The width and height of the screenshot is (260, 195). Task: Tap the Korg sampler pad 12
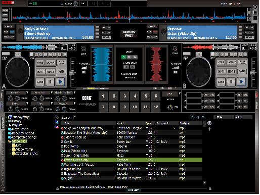click(156, 107)
